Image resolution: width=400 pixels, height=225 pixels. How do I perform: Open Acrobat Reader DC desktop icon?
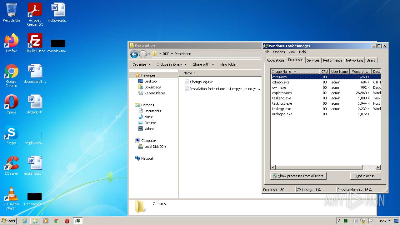coord(35,14)
